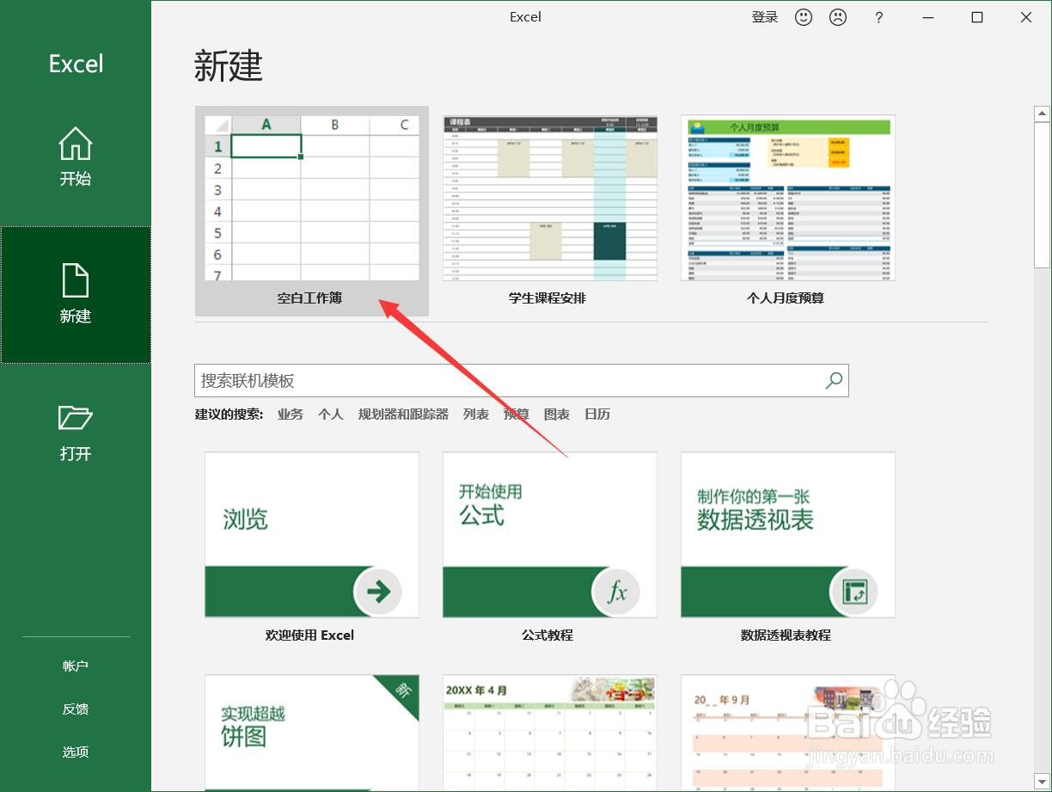Image resolution: width=1052 pixels, height=792 pixels.
Task: Search suggested category 预算
Action: point(517,414)
